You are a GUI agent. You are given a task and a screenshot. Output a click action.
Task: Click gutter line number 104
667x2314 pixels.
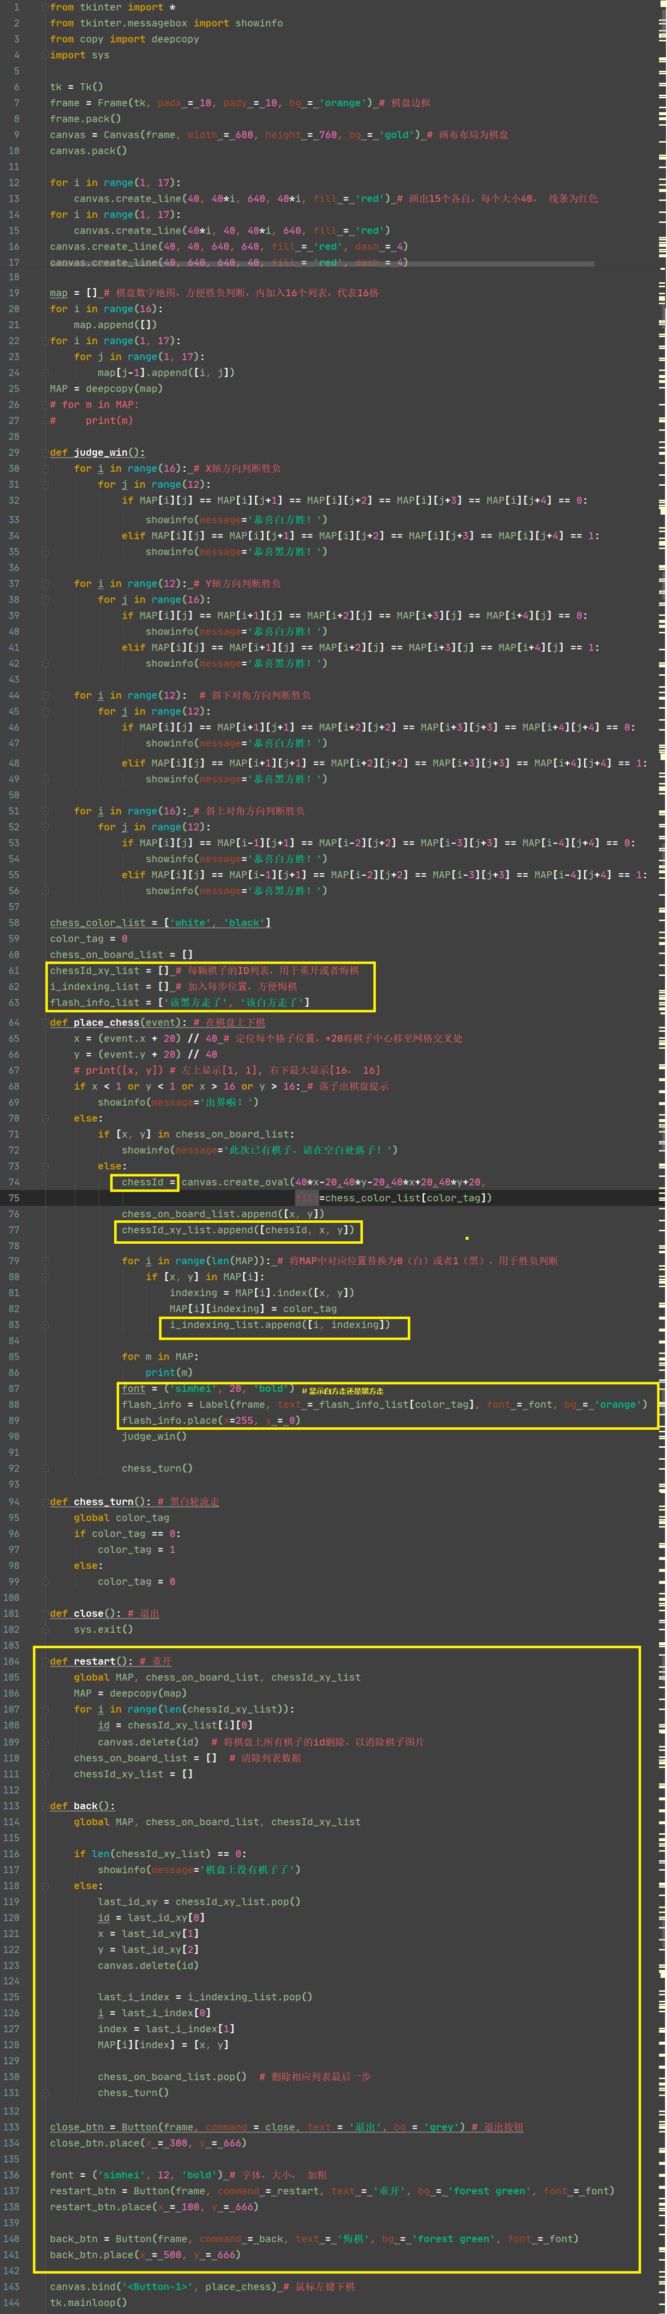click(11, 1662)
